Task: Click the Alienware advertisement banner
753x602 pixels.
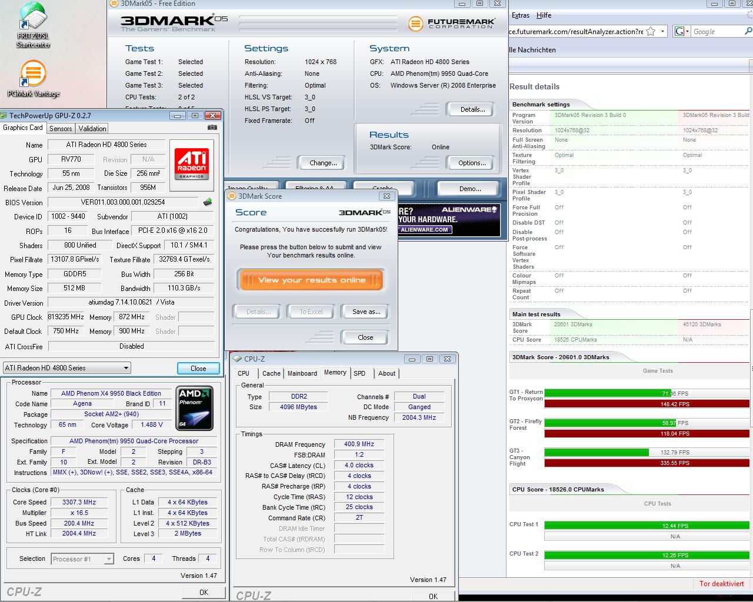Action: [x=449, y=220]
